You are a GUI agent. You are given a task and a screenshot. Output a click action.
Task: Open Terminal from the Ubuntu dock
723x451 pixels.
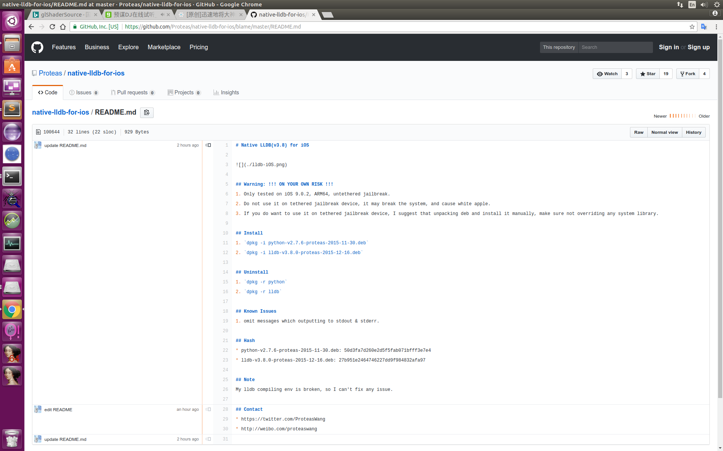tap(12, 177)
